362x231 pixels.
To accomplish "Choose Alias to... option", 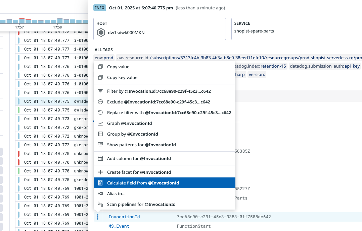I will (x=116, y=194).
